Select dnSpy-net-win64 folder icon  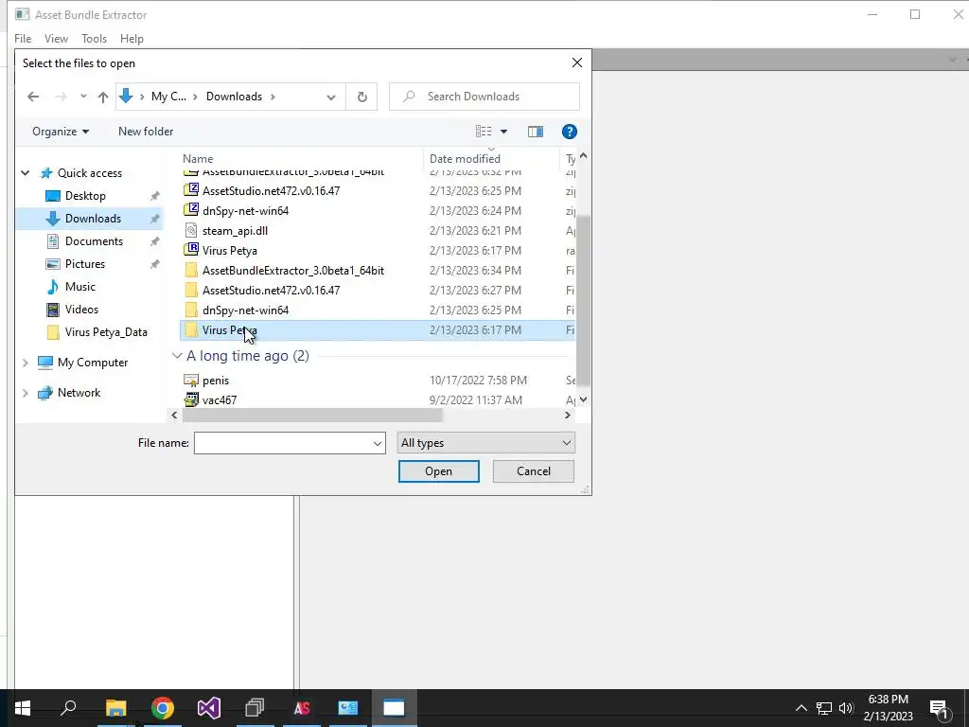coord(191,310)
